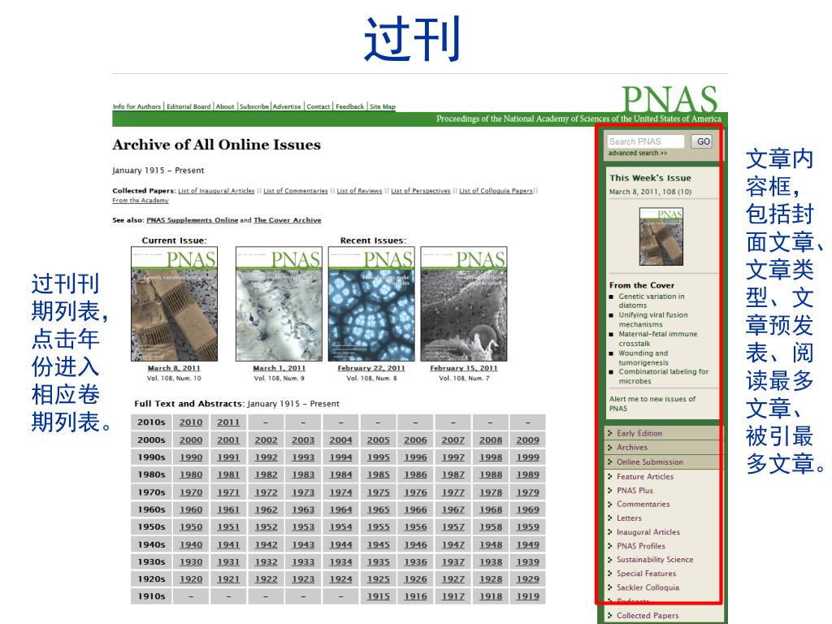Screen dimensions: 832x624
Task: Open PNAS Profiles in sidebar
Action: (641, 545)
